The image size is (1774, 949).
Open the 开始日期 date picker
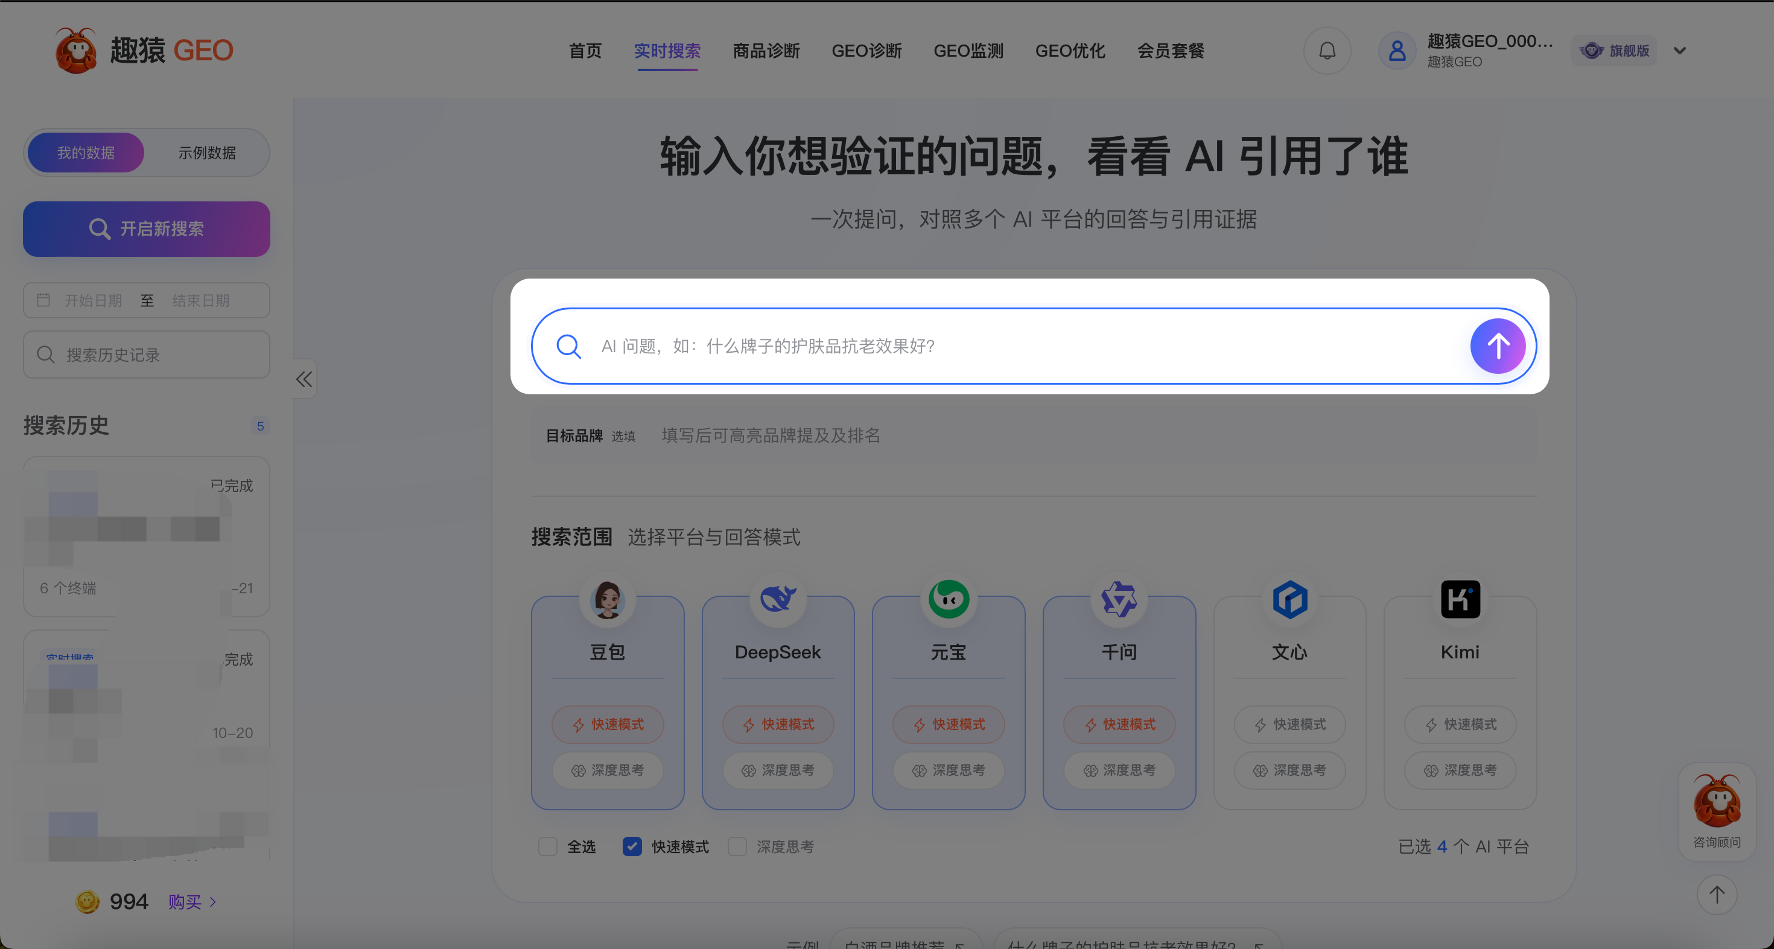point(94,301)
